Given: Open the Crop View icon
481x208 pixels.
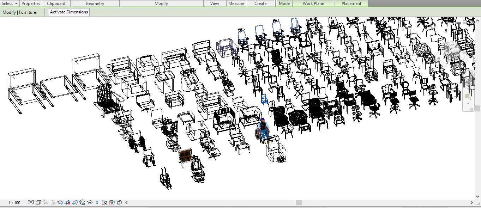Looking at the screenshot, I should 67,202.
